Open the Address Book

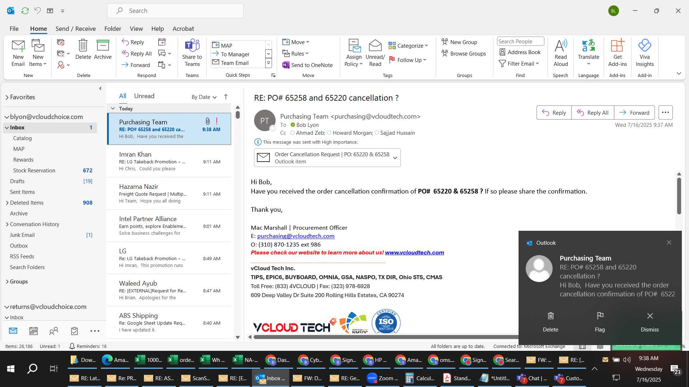point(520,52)
